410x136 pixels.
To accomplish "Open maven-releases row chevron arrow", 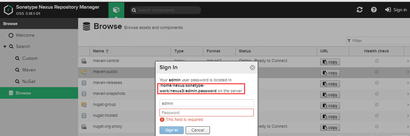I will point(408,83).
